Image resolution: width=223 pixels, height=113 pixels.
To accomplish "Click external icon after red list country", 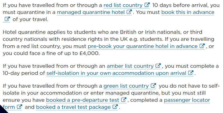I will pos(147,5).
